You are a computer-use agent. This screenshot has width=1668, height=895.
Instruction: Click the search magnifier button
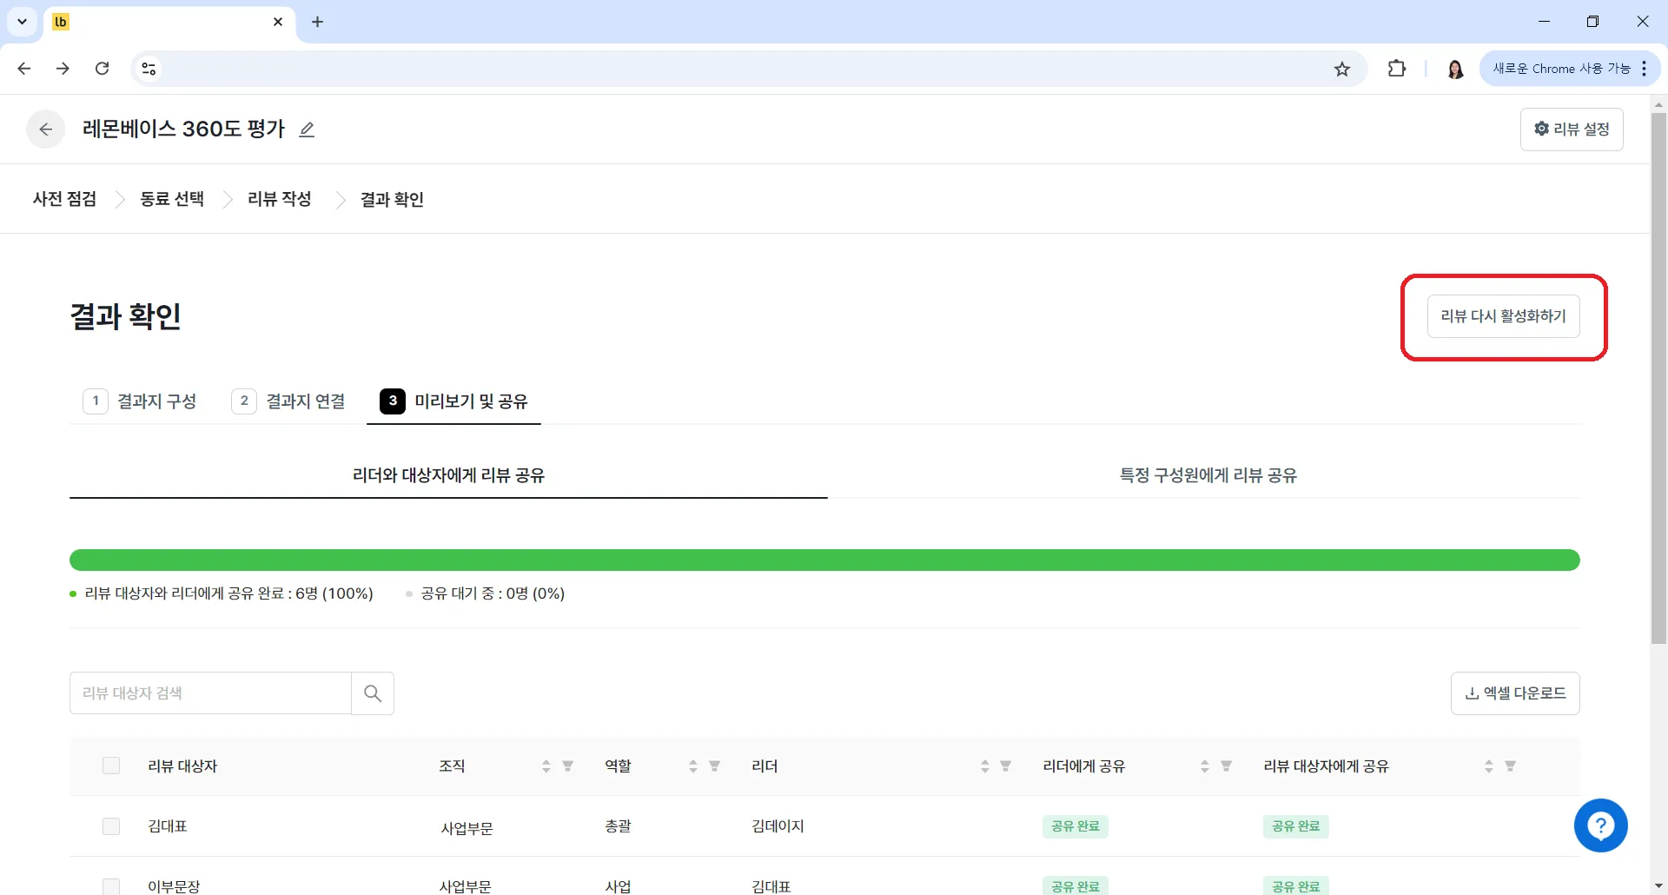tap(373, 693)
